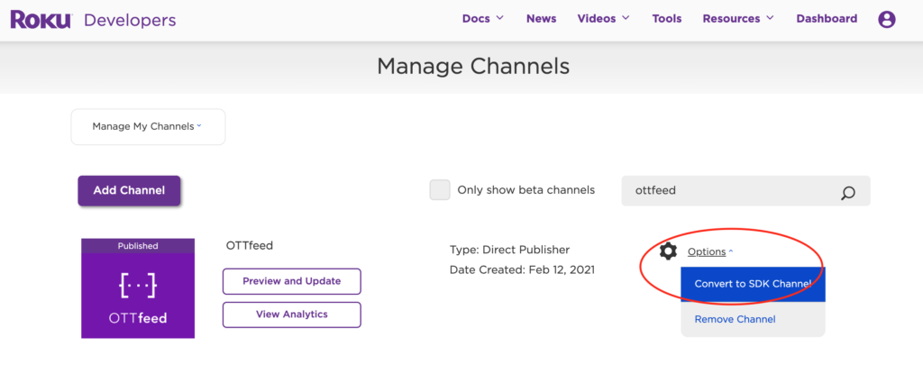Expand the Videos menu
The image size is (923, 365).
(603, 19)
